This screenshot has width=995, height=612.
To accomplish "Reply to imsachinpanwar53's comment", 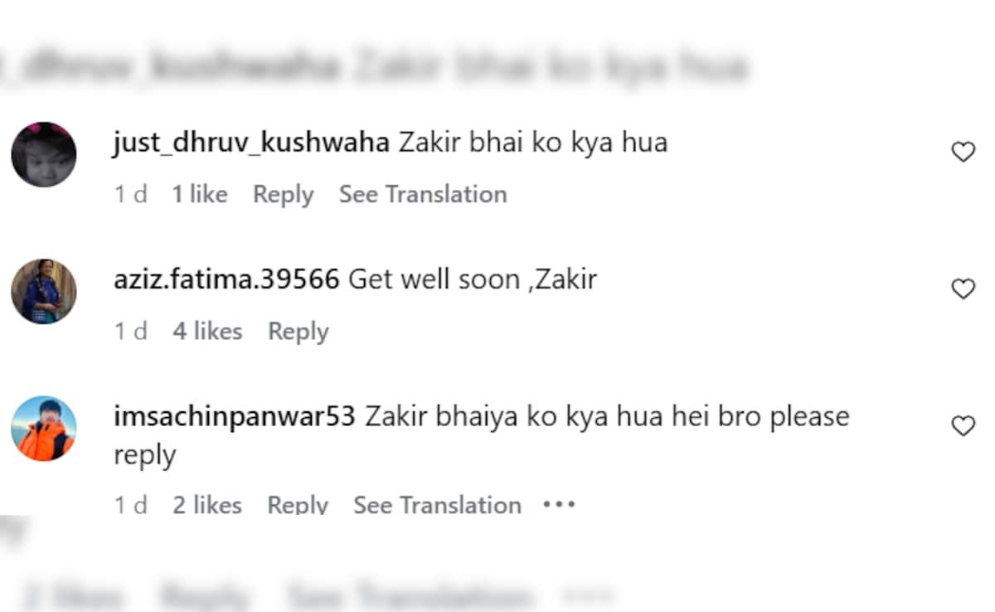I will point(298,505).
